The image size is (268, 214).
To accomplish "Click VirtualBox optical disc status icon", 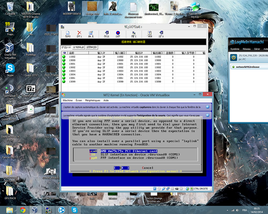I will pyautogui.click(x=159, y=189).
